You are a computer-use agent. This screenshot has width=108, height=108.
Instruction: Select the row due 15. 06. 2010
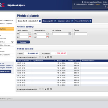point(62,66)
